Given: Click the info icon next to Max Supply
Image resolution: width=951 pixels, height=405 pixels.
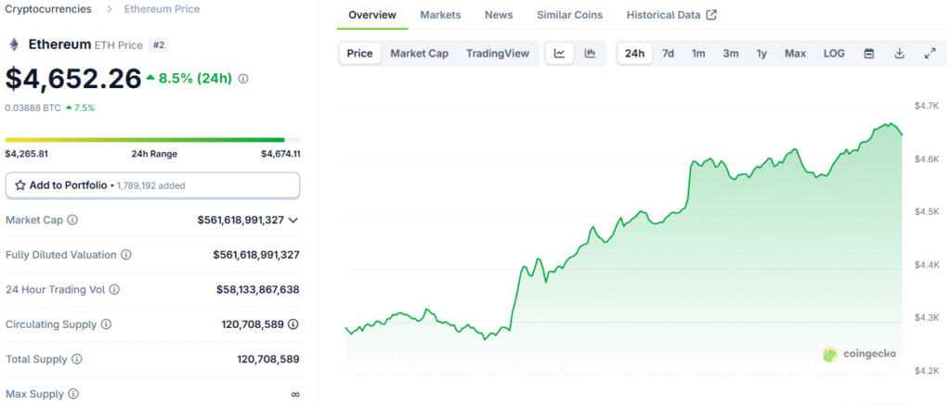Looking at the screenshot, I should (x=72, y=394).
